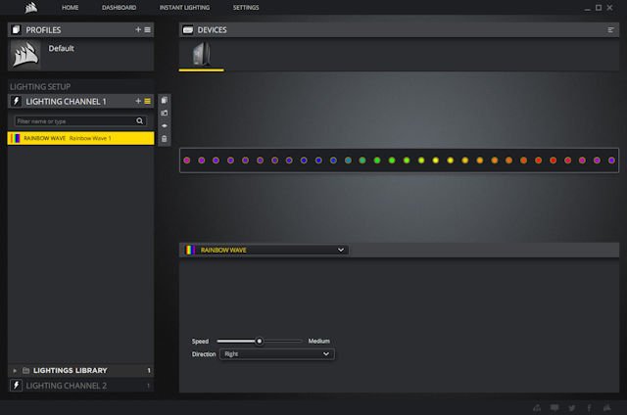
Task: Open the INSTANT LIGHTING menu
Action: [x=184, y=8]
